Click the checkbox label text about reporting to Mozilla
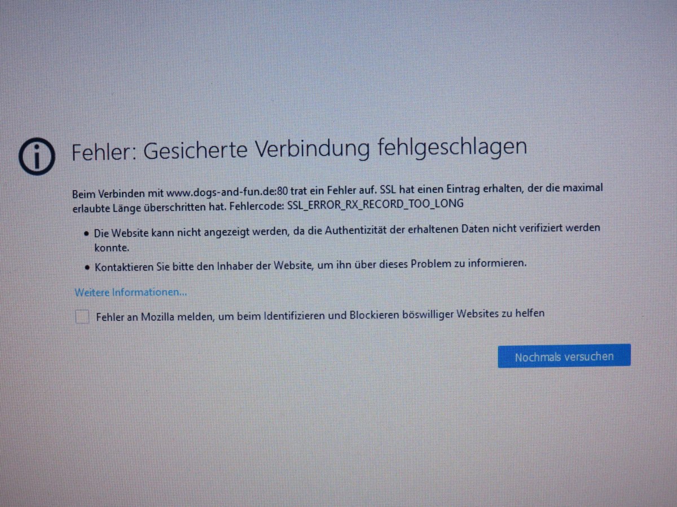The image size is (677, 507). coord(320,314)
